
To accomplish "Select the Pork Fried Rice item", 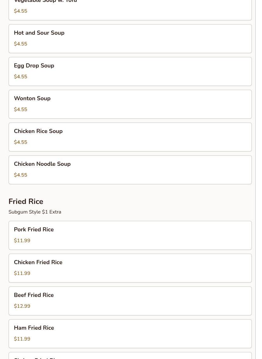I will point(130,236).
